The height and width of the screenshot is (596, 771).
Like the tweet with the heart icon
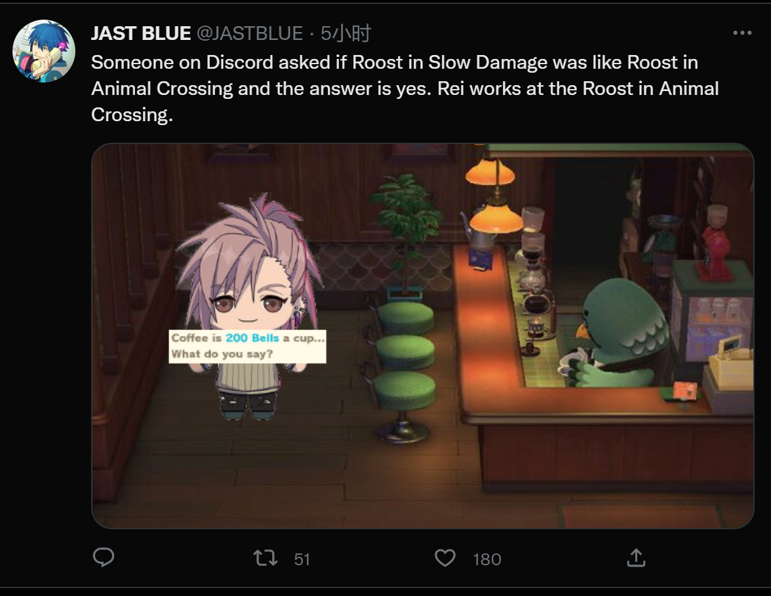[445, 558]
